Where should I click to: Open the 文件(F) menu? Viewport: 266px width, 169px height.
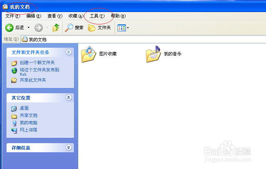(x=13, y=16)
